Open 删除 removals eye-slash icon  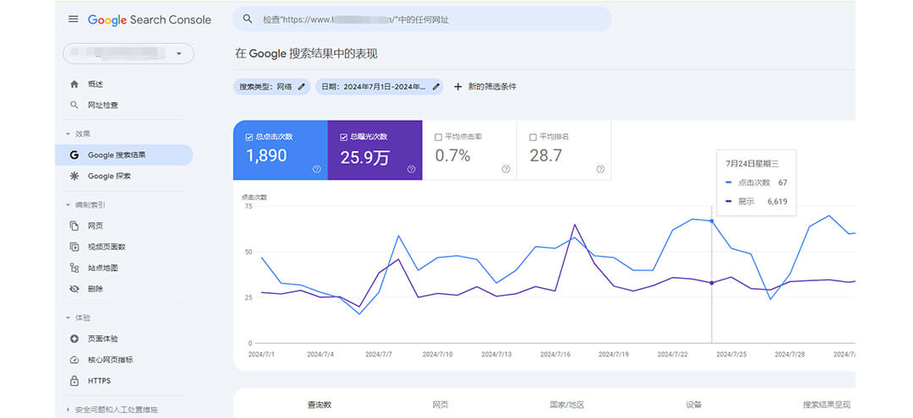(74, 288)
